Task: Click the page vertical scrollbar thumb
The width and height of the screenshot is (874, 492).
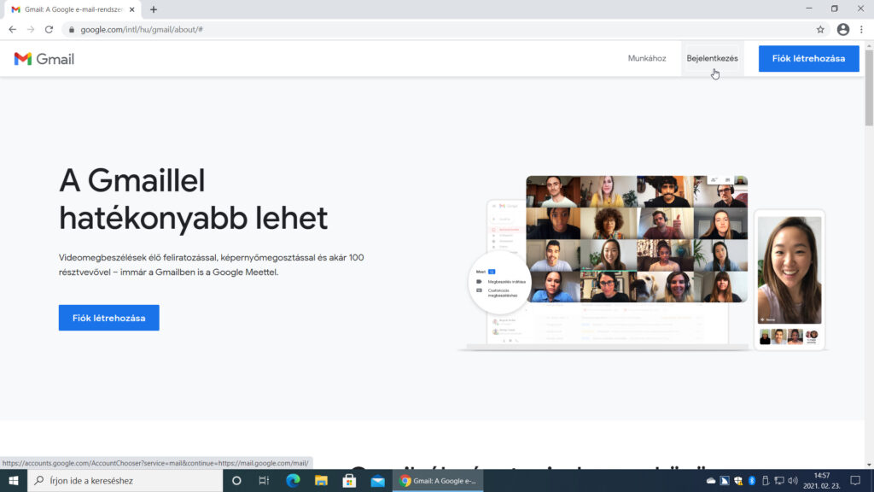Action: 869,86
